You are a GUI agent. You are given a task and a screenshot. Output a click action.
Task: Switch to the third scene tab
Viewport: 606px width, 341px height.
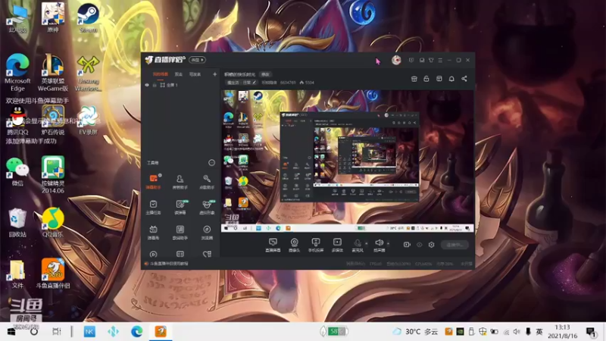195,74
